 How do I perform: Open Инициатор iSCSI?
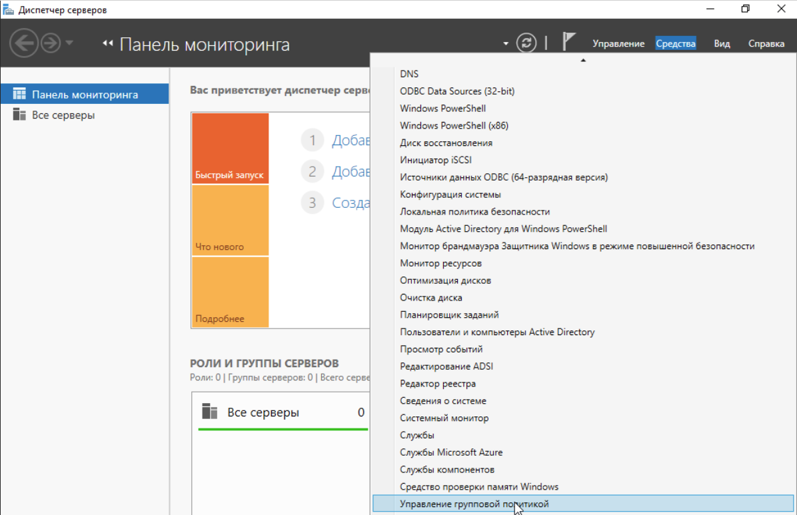(583, 160)
